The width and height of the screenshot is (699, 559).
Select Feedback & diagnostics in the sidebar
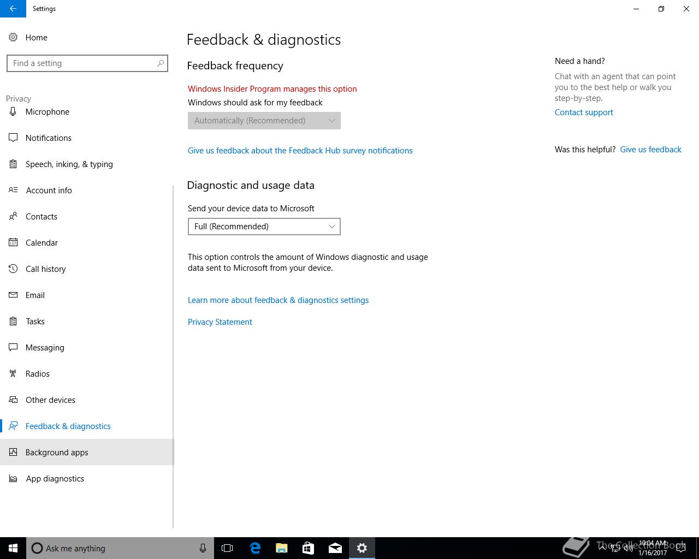pos(87,426)
